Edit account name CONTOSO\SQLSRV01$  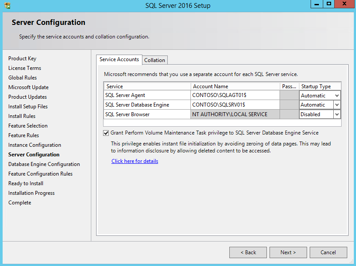pyautogui.click(x=235, y=105)
